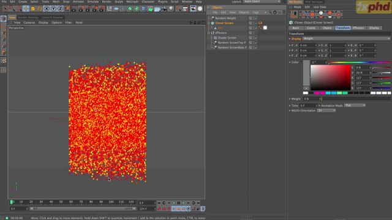The width and height of the screenshot is (392, 220).
Task: Click the Object Manager home icon
Action: pyautogui.click(x=275, y=12)
